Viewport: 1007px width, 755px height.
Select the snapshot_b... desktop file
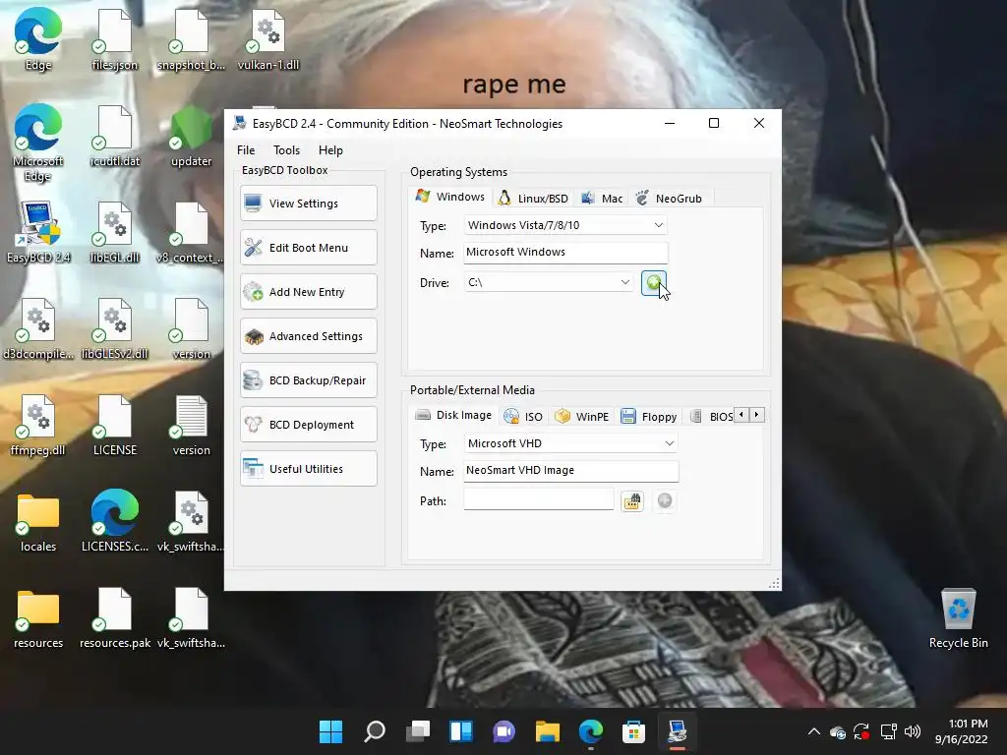pos(192,38)
